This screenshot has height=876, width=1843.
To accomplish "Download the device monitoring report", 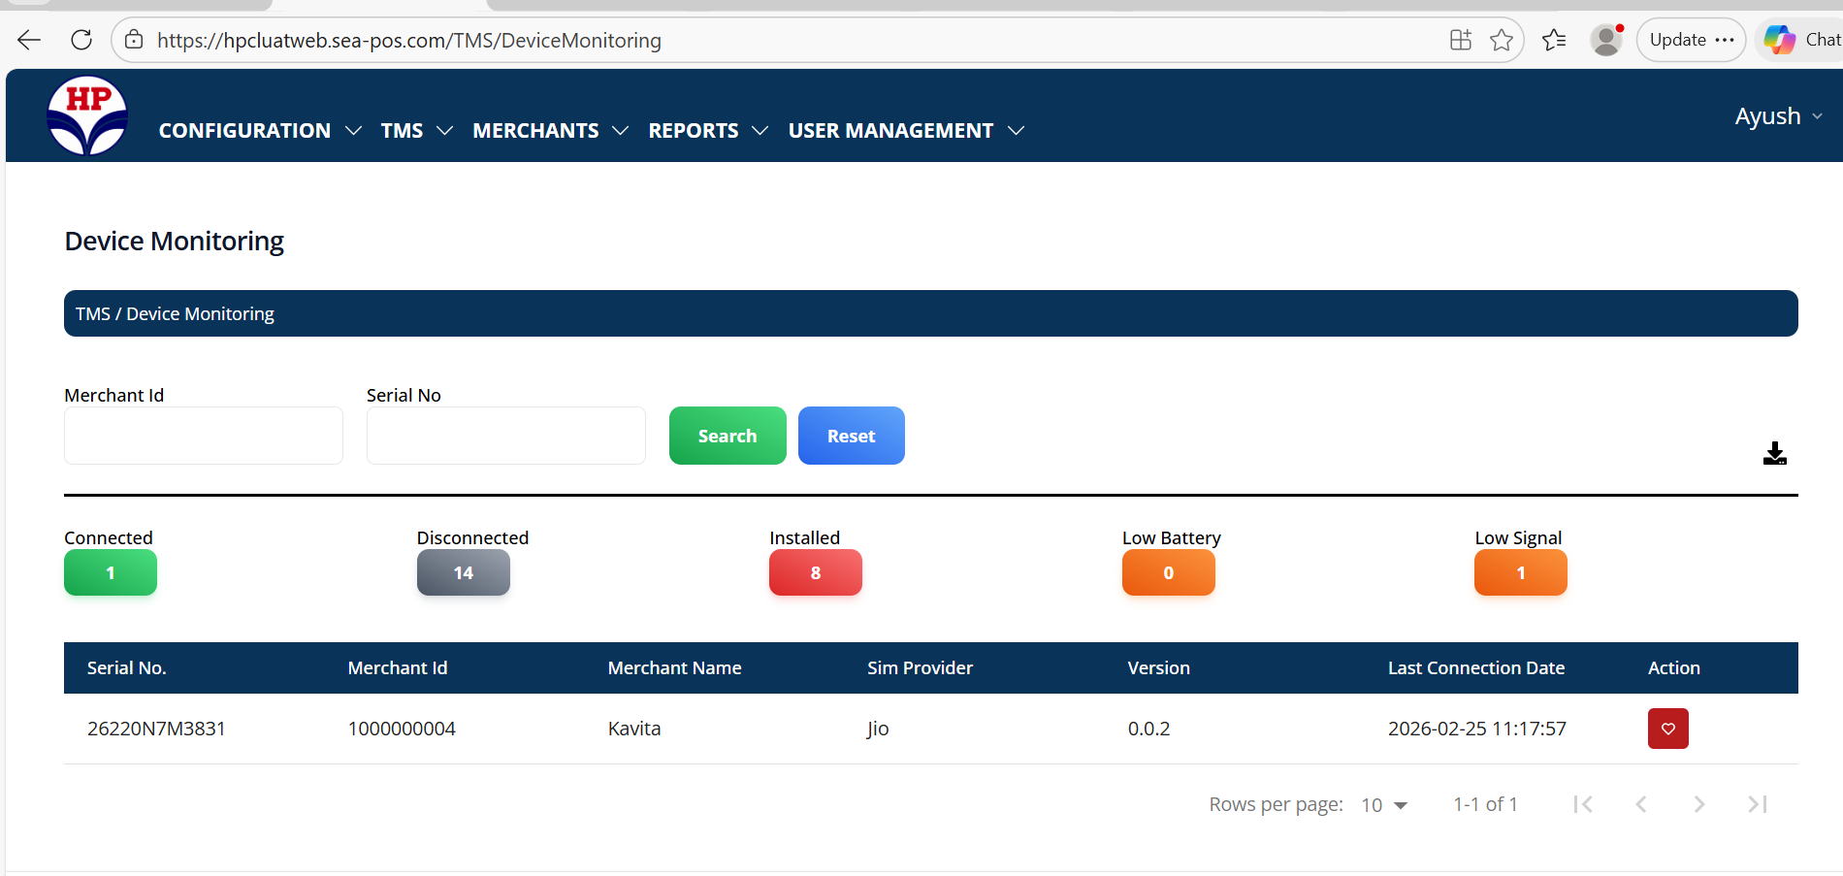I will pyautogui.click(x=1774, y=453).
